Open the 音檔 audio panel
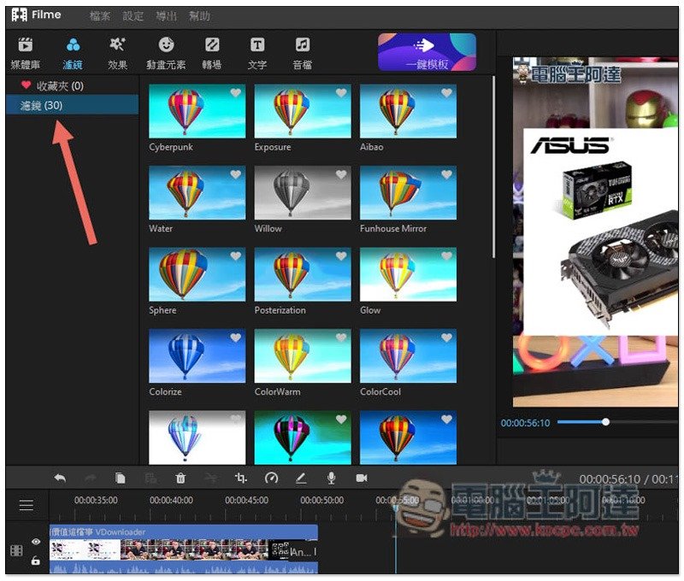The height and width of the screenshot is (581, 684). point(303,52)
